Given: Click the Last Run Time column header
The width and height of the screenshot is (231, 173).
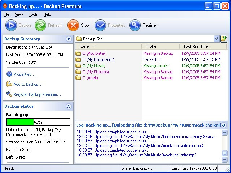Looking at the screenshot, I should 203,46.
